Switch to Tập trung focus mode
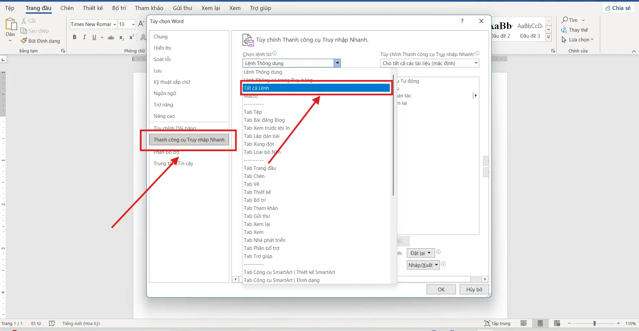639x331 pixels. tap(497, 323)
